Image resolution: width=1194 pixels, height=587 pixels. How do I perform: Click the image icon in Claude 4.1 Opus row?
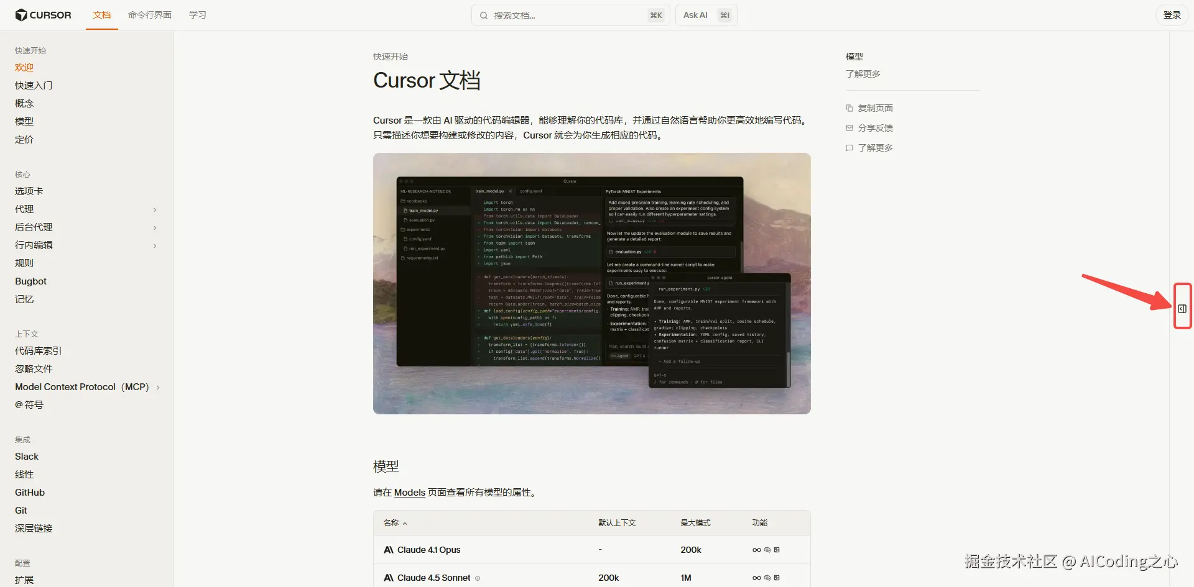(x=777, y=550)
